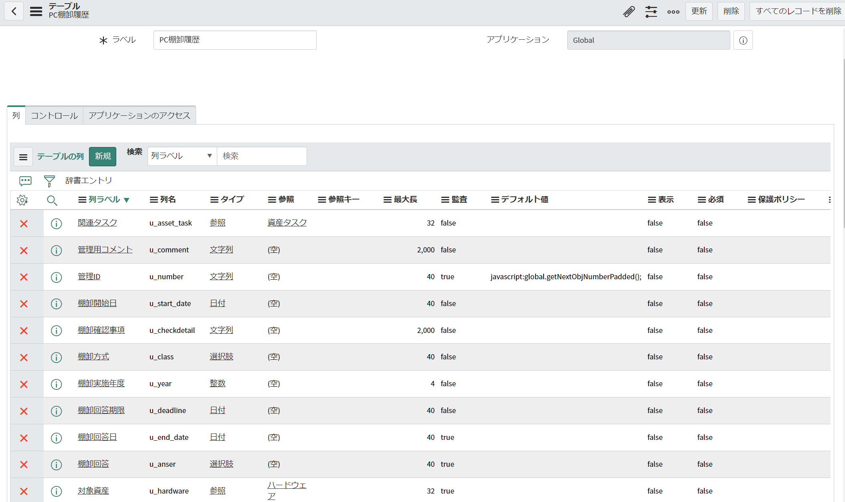Delete the 関連タスク row with red X

point(24,224)
